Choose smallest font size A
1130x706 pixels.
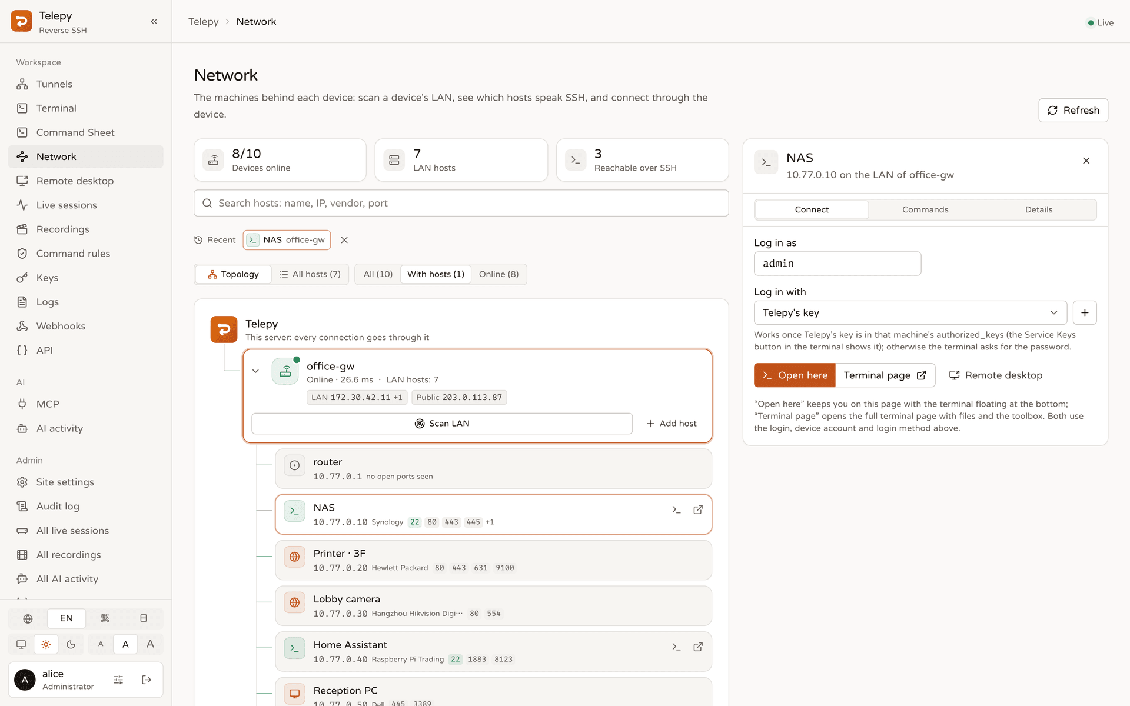101,644
